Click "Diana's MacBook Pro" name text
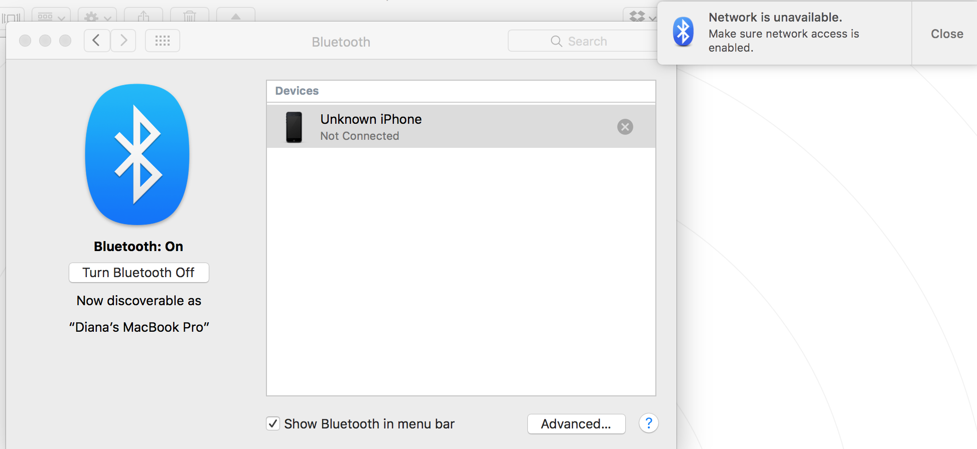The width and height of the screenshot is (977, 449). [x=139, y=327]
